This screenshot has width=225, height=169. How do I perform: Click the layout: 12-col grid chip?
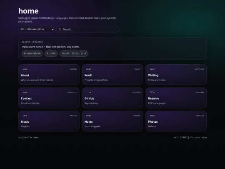74,53
